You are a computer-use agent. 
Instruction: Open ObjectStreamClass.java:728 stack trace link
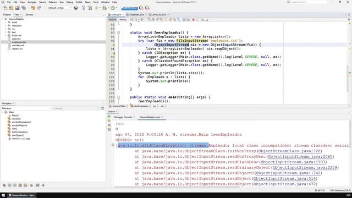pyautogui.click(x=290, y=151)
